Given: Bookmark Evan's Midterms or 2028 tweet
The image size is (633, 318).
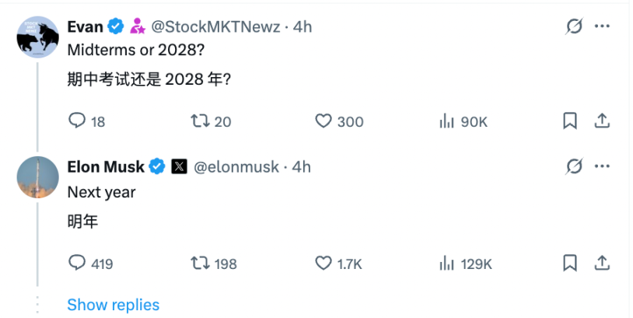Looking at the screenshot, I should [x=569, y=121].
